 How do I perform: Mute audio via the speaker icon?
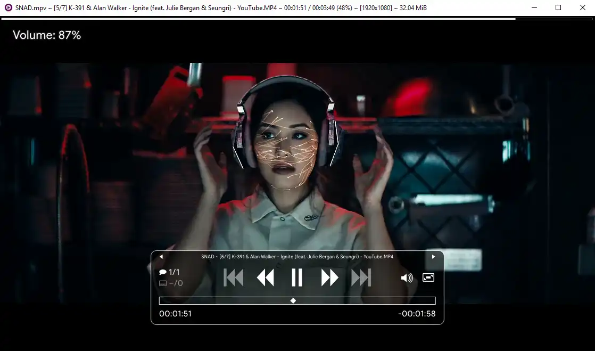[407, 278]
